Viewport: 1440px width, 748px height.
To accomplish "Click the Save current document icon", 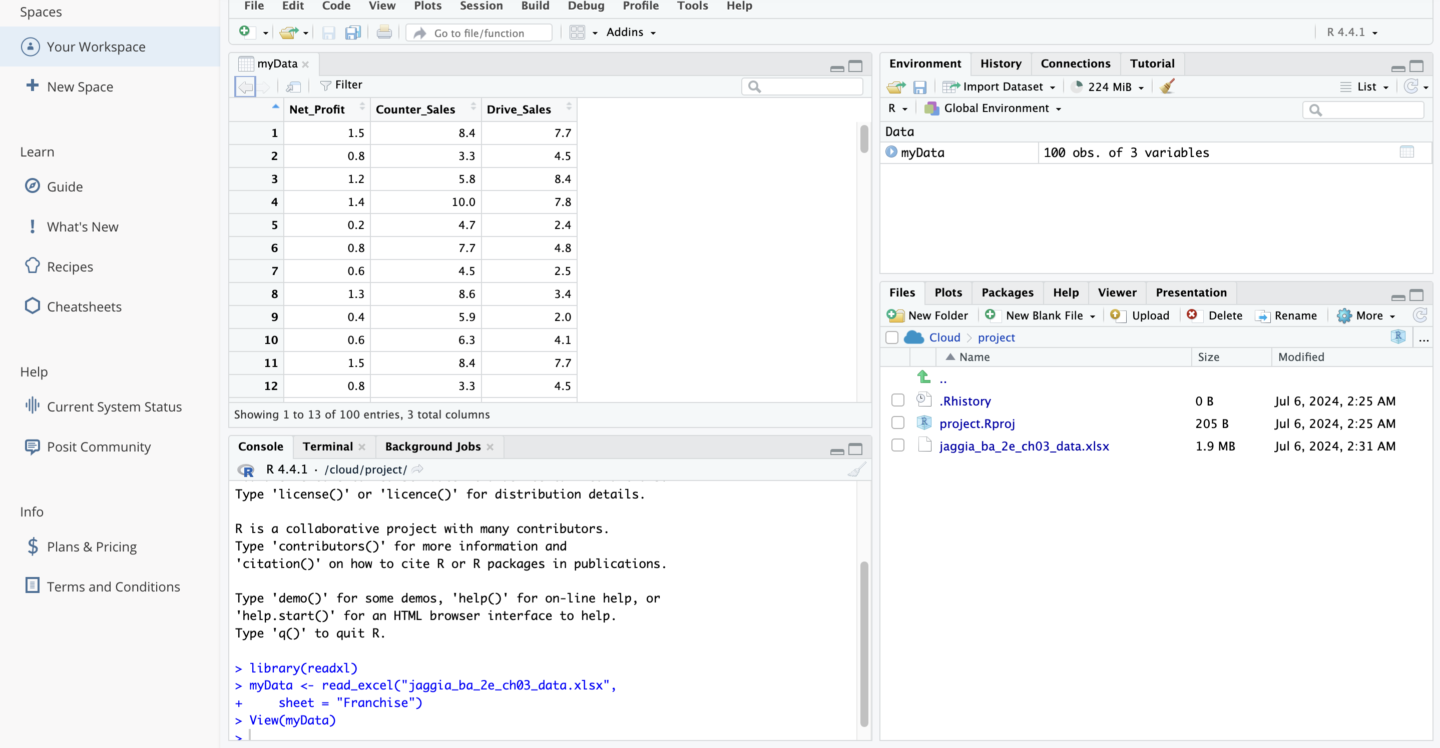I will tap(329, 33).
